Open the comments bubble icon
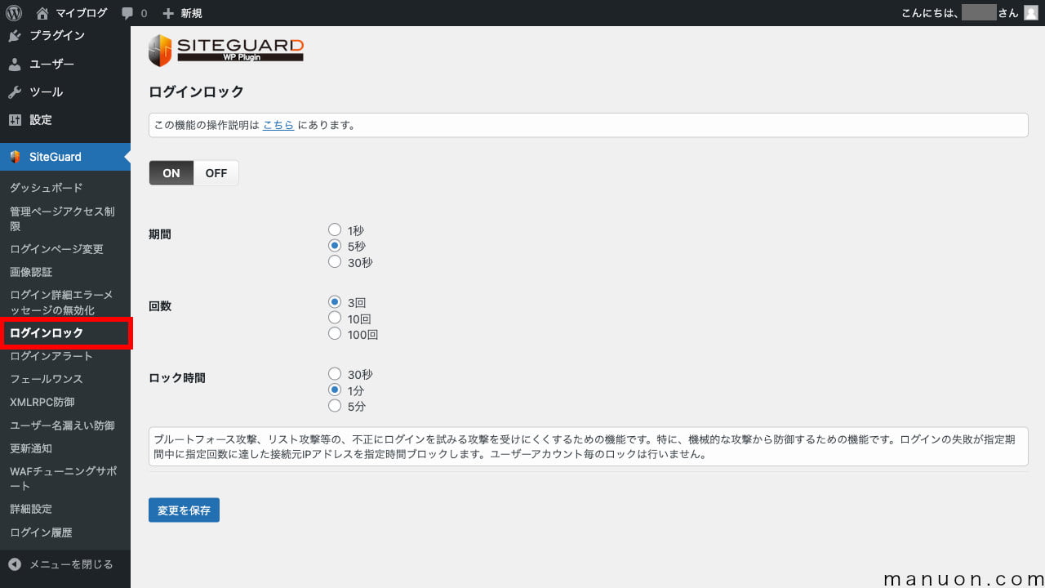 click(x=127, y=14)
